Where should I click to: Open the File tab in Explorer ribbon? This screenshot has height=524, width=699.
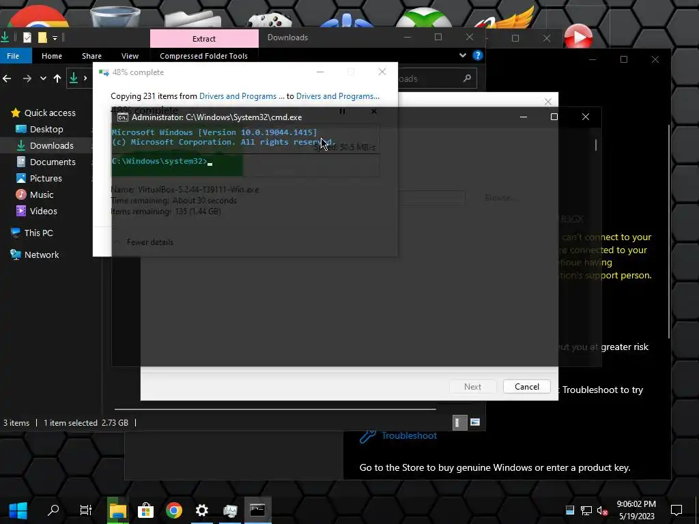coord(14,56)
